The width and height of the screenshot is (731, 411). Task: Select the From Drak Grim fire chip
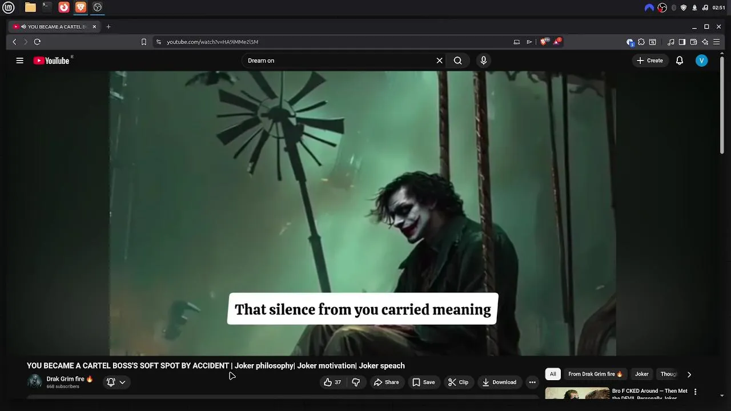coord(595,374)
